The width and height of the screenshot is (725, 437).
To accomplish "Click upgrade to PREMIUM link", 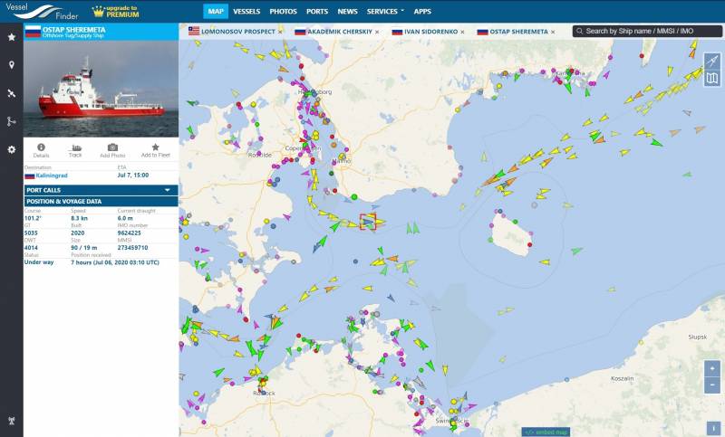I will click(116, 12).
